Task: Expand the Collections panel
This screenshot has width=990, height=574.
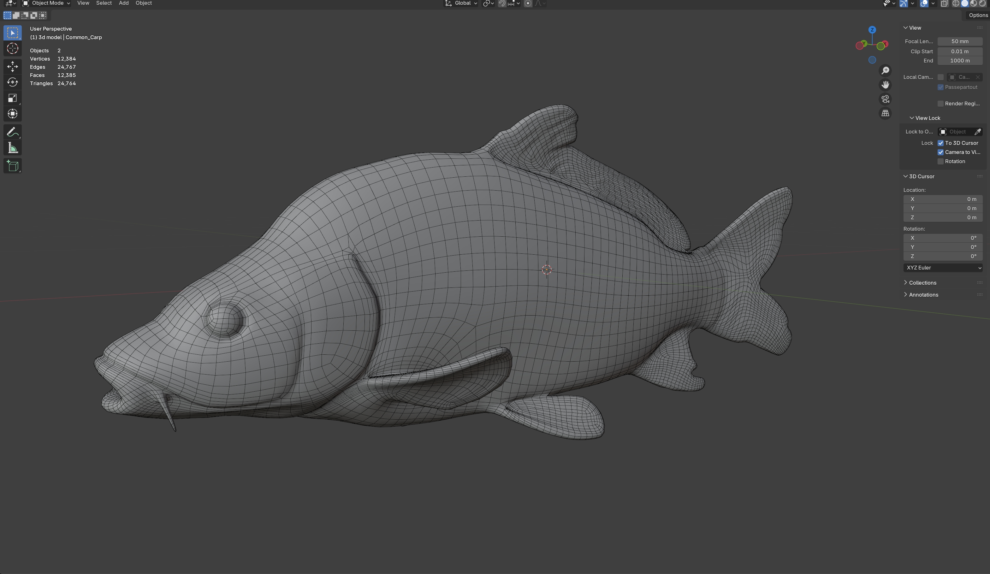Action: click(922, 283)
